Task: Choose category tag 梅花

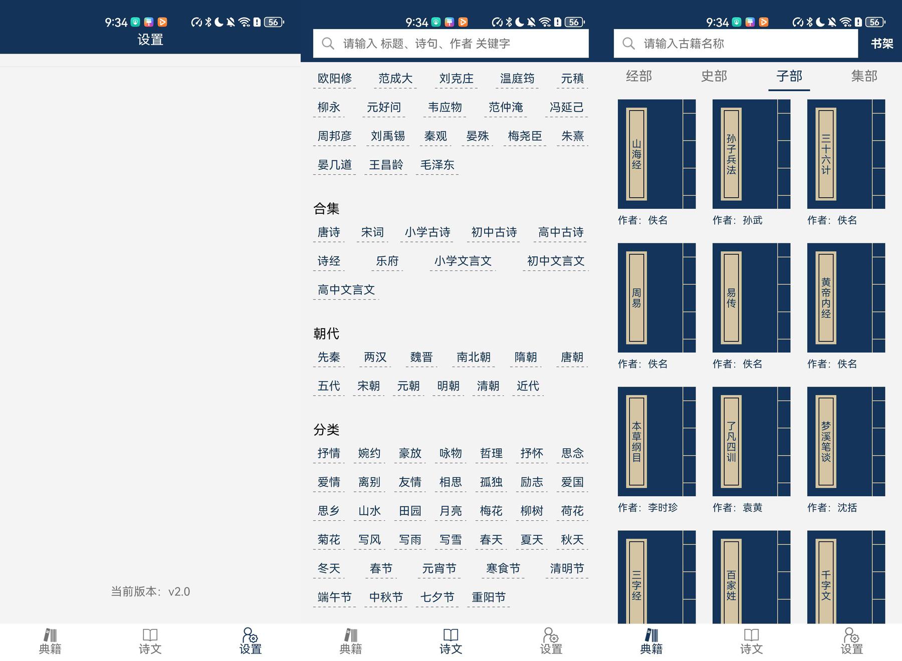Action: click(491, 511)
